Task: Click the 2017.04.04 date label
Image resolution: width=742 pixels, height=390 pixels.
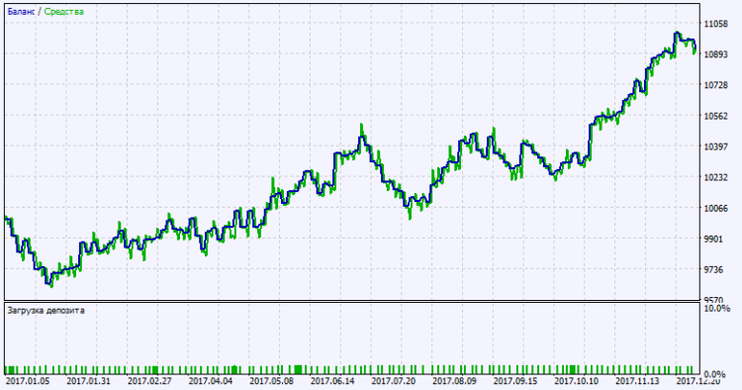Action: pyautogui.click(x=211, y=381)
